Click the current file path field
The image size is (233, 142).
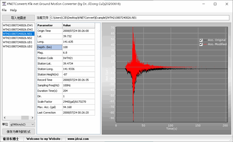(140, 18)
